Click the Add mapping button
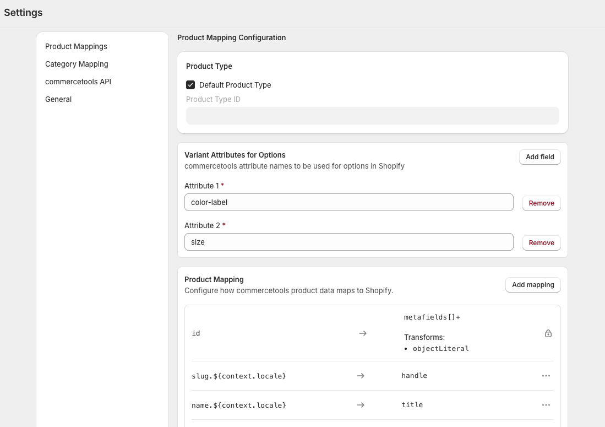The height and width of the screenshot is (427, 605). [533, 285]
